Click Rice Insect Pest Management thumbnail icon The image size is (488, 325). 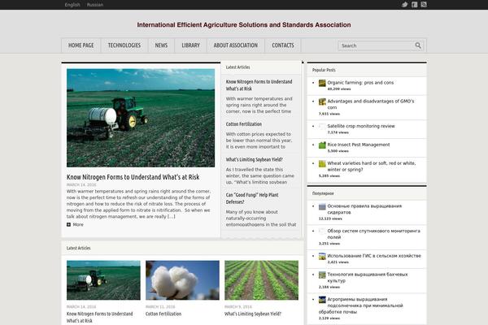[322, 145]
